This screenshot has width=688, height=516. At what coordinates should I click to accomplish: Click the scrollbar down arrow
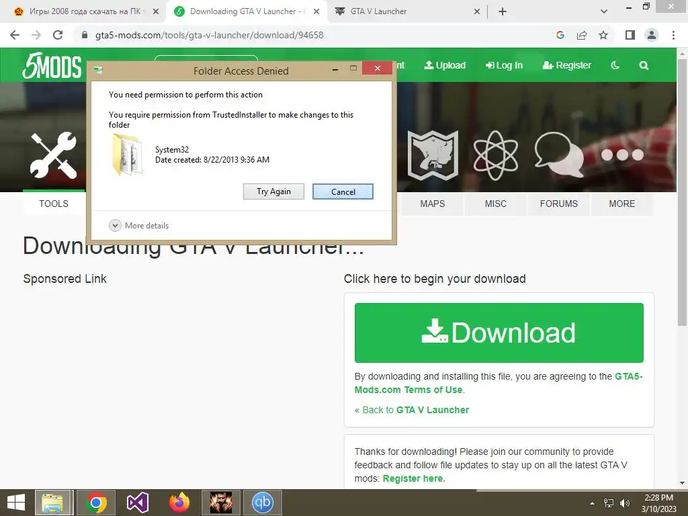click(x=682, y=483)
